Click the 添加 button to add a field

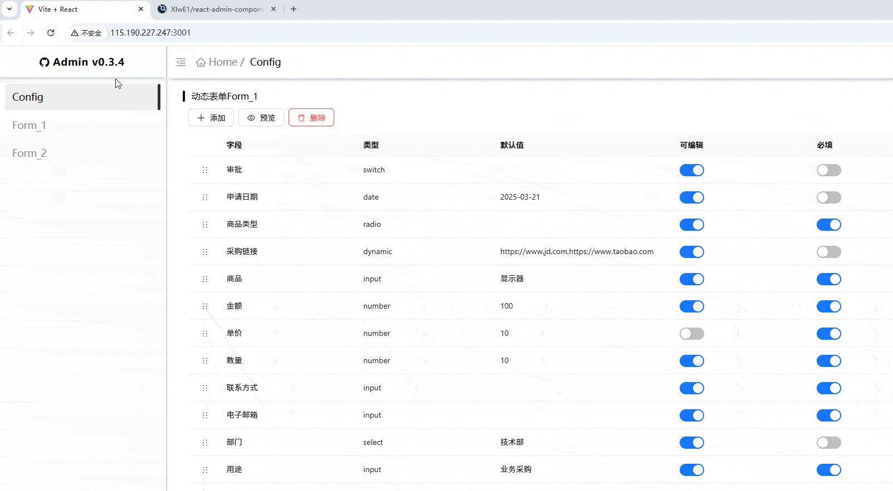coord(211,118)
